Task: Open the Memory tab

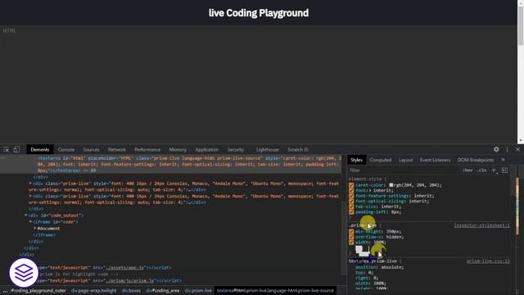Action: tap(178, 149)
